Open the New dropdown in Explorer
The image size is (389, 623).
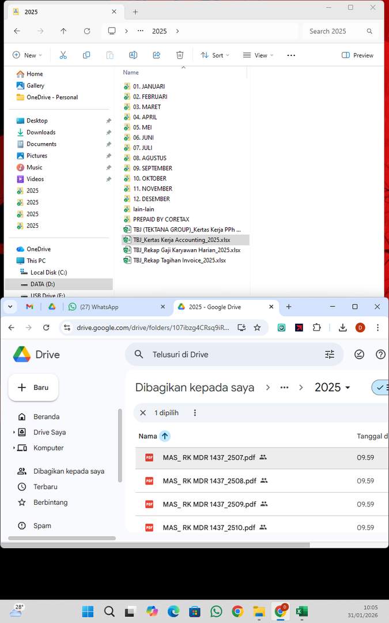[x=27, y=55]
